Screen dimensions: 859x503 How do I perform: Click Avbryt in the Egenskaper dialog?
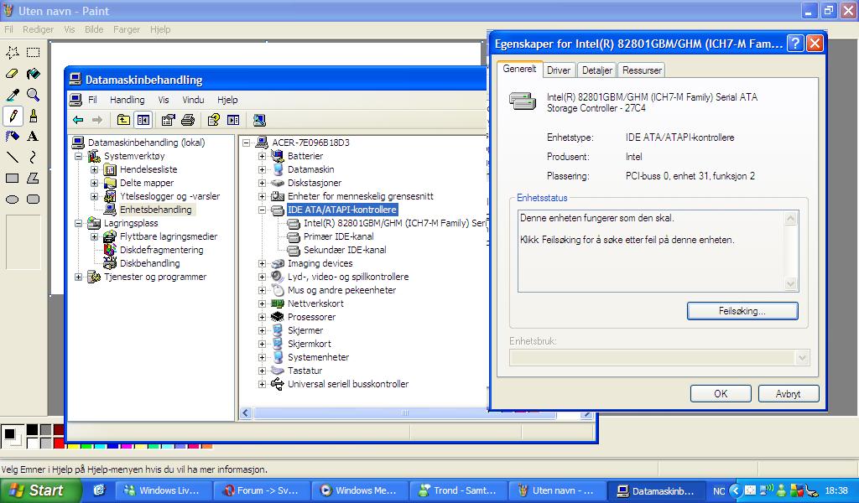click(789, 393)
